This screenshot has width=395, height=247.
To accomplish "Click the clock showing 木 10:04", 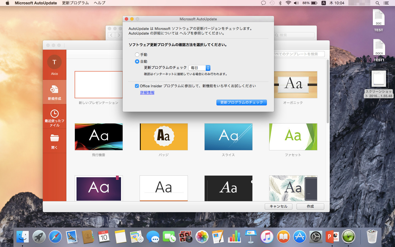I will 337,3.
